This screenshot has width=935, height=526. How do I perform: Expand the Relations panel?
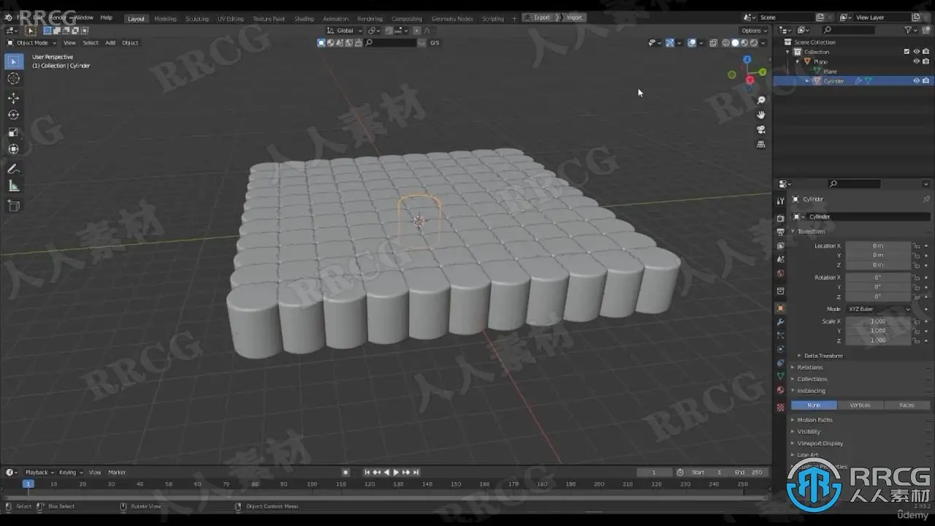809,367
